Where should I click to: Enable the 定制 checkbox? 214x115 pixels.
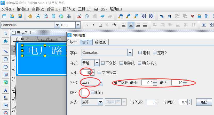140,53
